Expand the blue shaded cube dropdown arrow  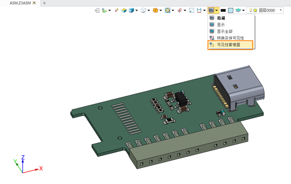pos(137,10)
